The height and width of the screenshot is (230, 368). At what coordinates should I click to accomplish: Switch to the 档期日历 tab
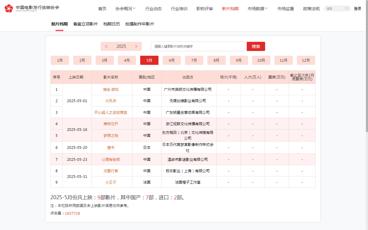(x=112, y=24)
